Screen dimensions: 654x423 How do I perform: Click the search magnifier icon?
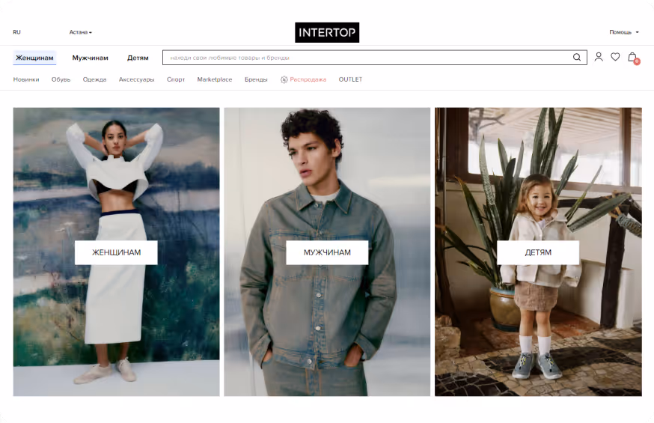pos(576,57)
